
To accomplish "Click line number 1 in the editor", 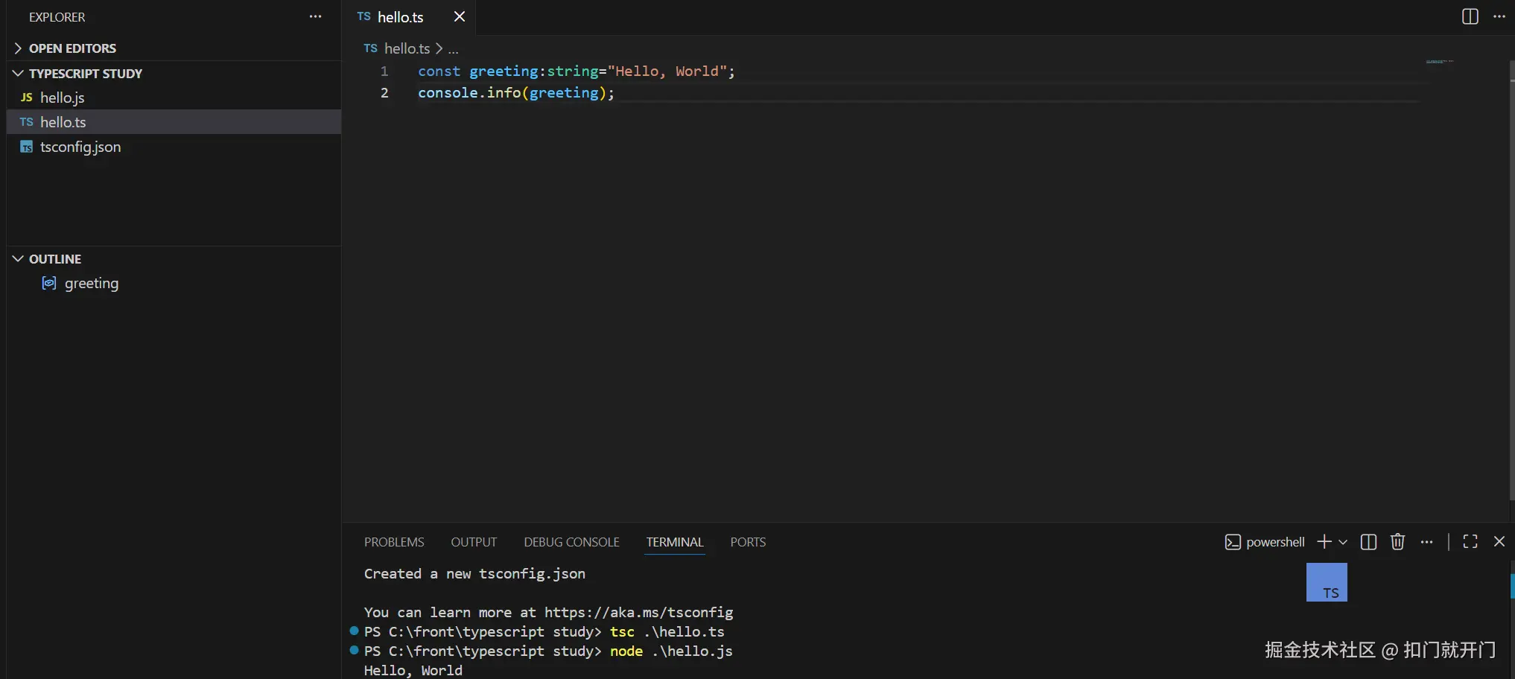I will 384,71.
